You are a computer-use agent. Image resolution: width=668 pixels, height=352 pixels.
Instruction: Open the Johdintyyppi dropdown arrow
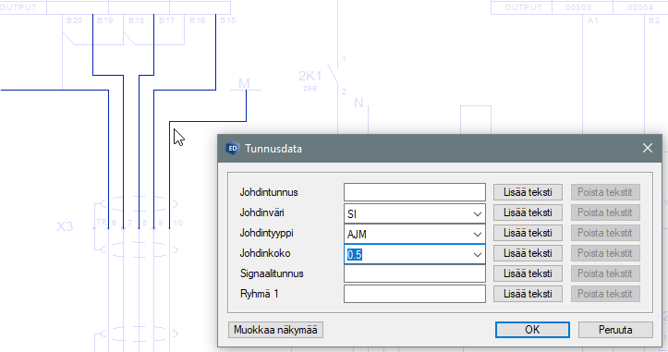(x=477, y=234)
